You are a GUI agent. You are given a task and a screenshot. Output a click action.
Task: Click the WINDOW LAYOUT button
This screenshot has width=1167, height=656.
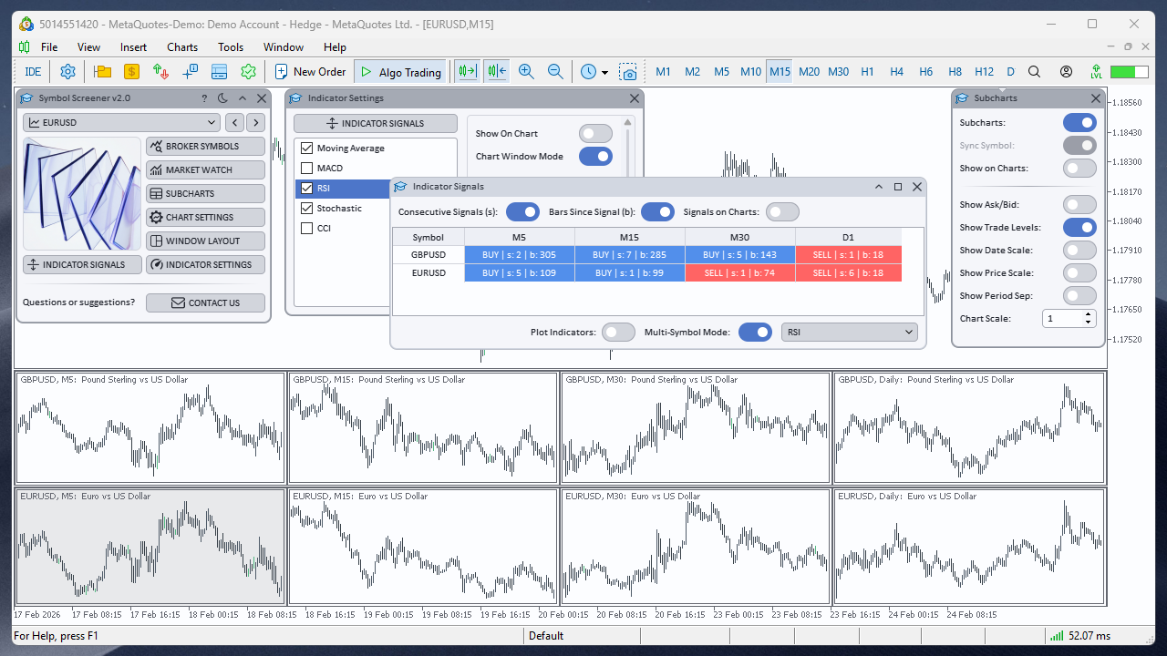tap(205, 241)
